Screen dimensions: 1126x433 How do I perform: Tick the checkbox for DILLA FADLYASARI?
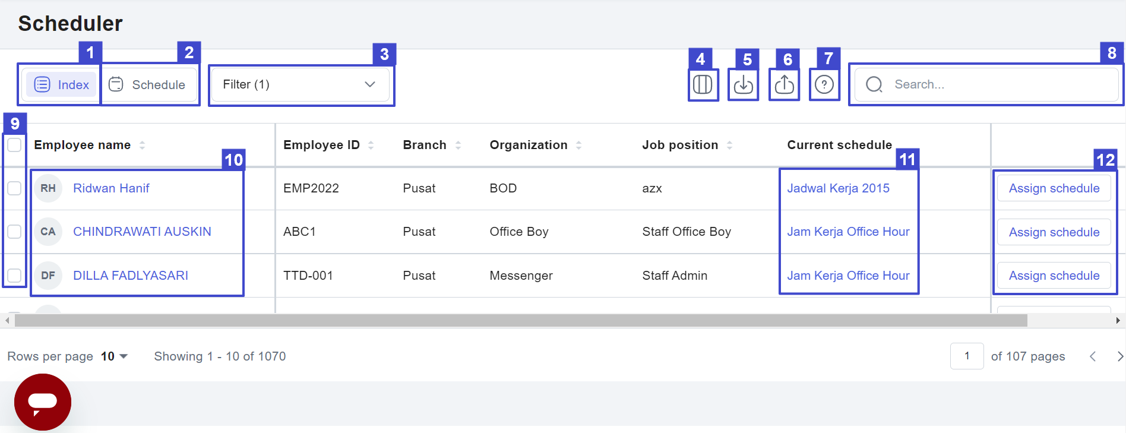[14, 276]
